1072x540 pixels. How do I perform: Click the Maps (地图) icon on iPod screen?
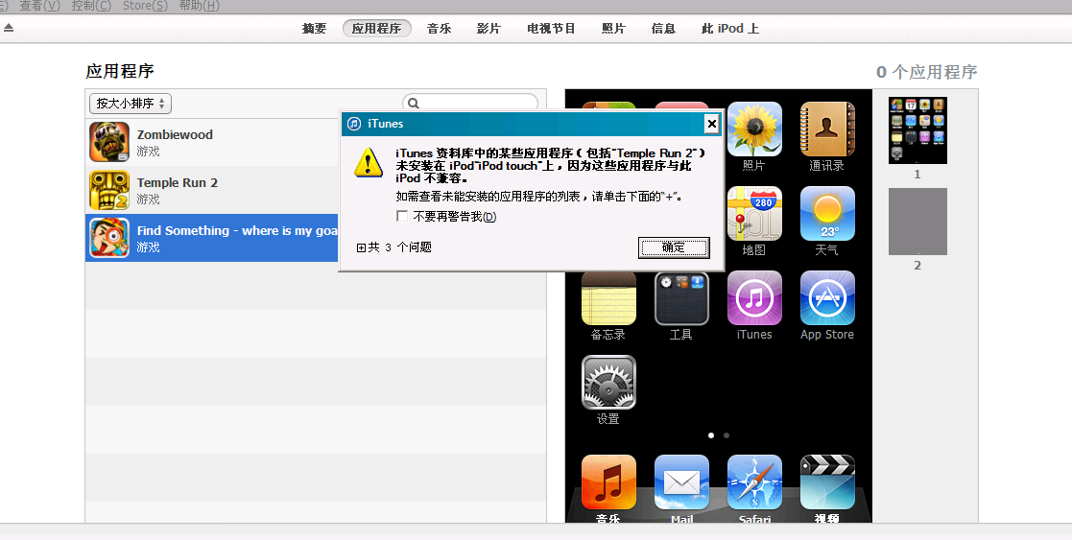(x=754, y=213)
